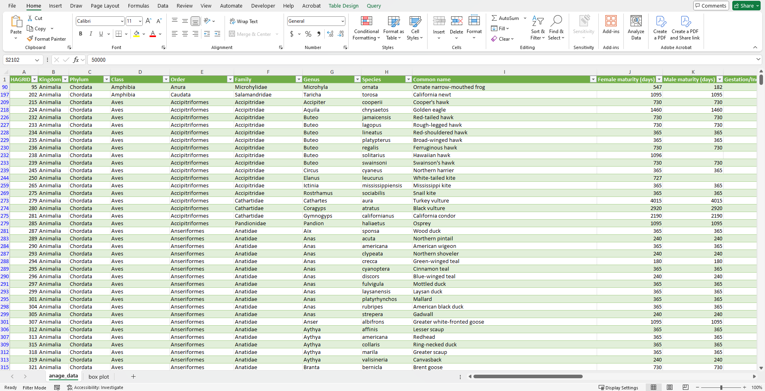Click the Name Box showing S2102
Viewport: 765px width, 391px height.
point(19,60)
